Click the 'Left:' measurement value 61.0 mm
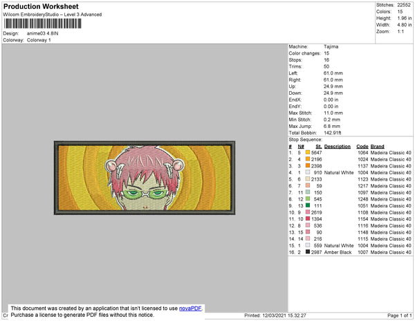This screenshot has width=415, height=321. [x=333, y=73]
